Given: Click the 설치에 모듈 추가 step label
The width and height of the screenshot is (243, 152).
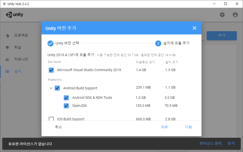Looking at the screenshot, I should (176, 43).
